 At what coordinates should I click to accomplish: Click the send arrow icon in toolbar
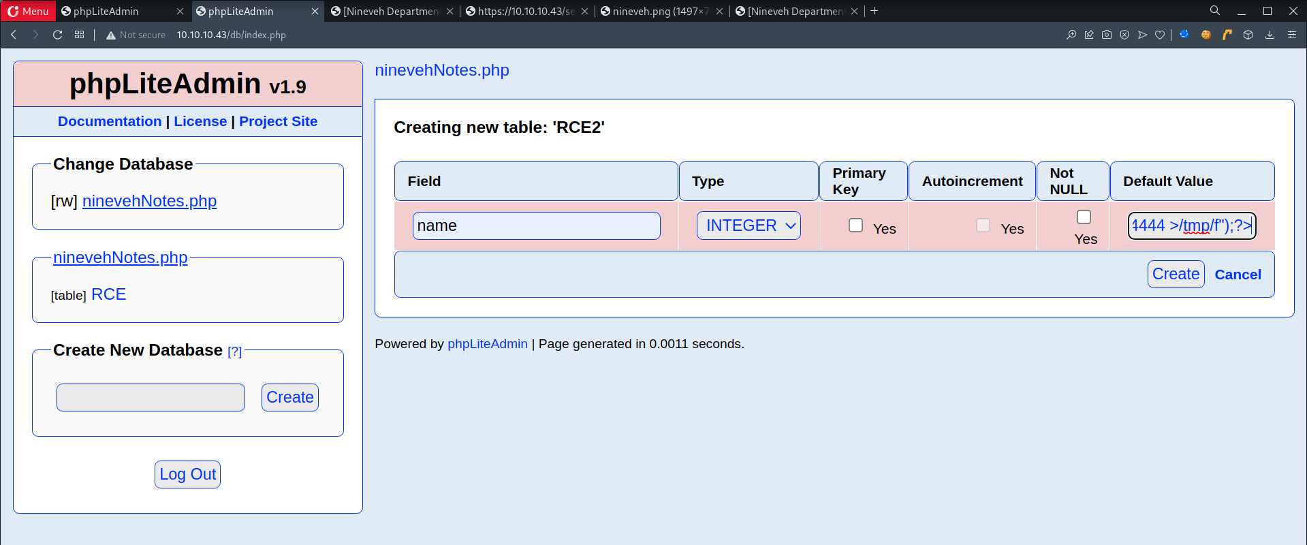[1142, 35]
